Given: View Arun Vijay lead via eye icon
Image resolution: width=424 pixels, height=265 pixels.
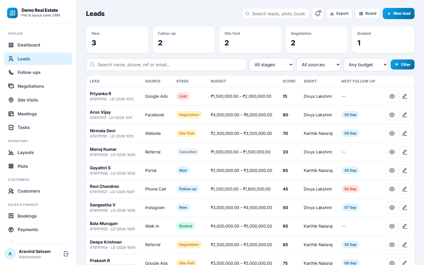Looking at the screenshot, I should pos(392,115).
